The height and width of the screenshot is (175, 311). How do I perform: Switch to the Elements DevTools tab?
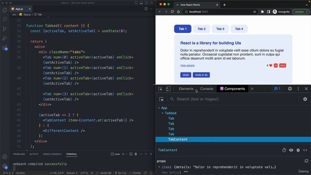pos(186,88)
